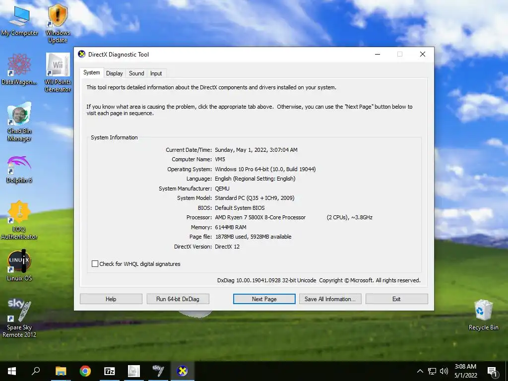Viewport: 508px width, 381px height.
Task: Launch Google Chrome from the taskbar
Action: pyautogui.click(x=85, y=371)
